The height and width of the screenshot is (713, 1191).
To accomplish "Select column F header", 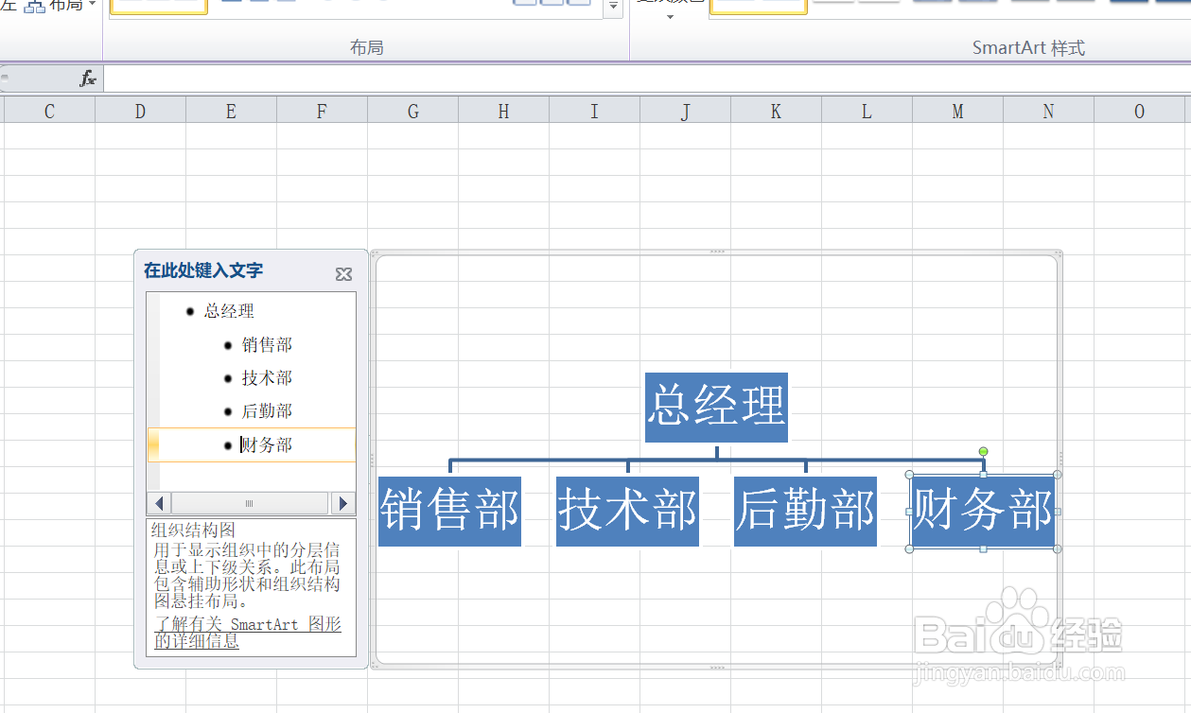I will point(322,112).
